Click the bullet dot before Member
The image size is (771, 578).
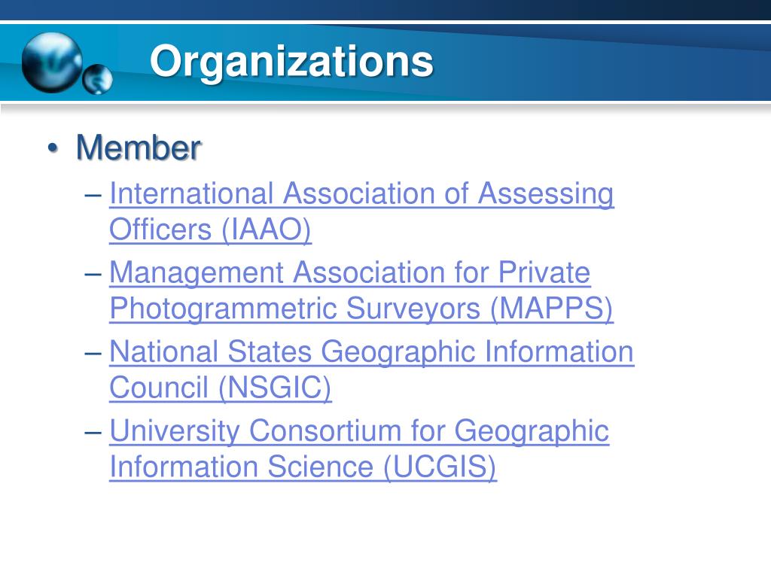coord(53,148)
